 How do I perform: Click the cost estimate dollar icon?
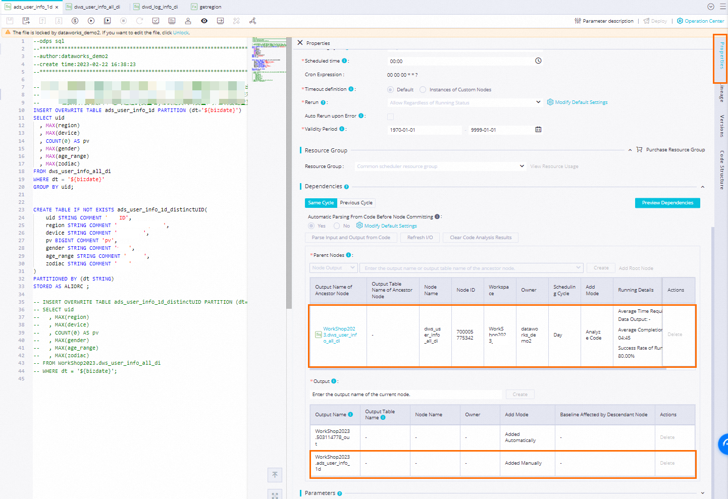pyautogui.click(x=75, y=21)
